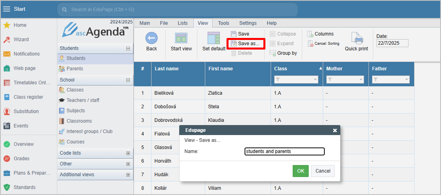Switch to the Tools tab

pos(224,23)
